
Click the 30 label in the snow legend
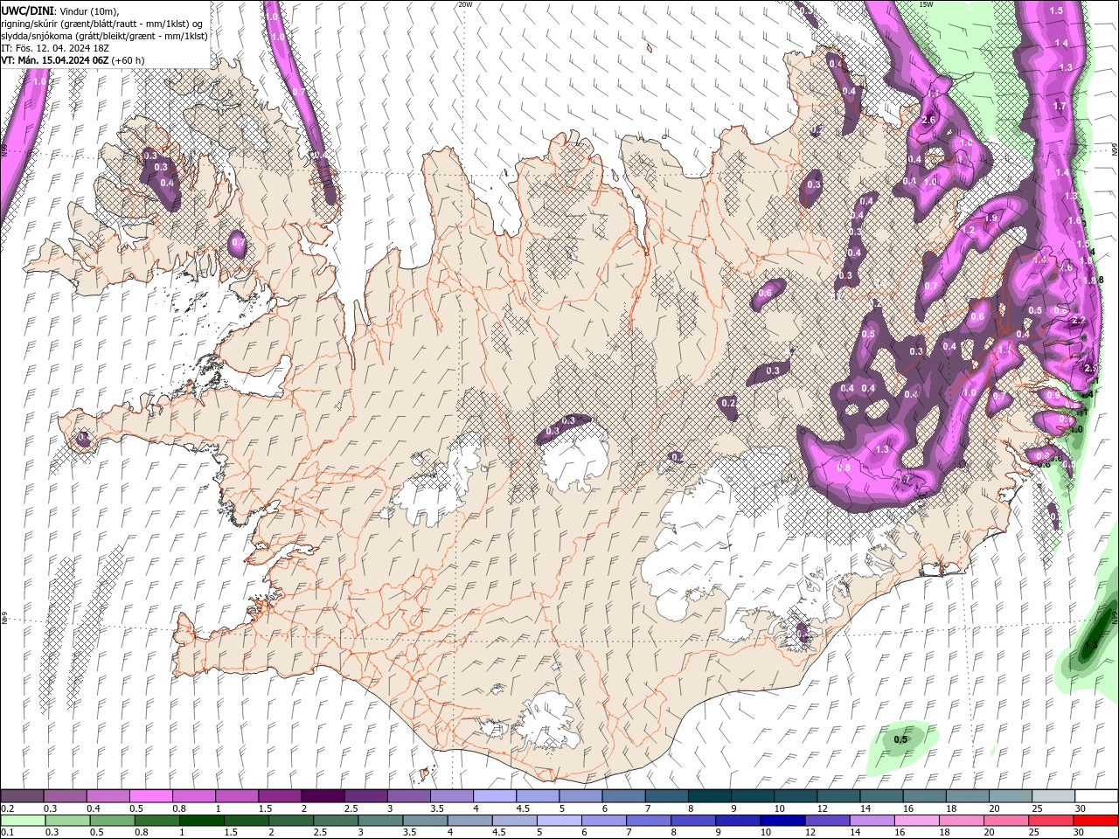pyautogui.click(x=1081, y=808)
